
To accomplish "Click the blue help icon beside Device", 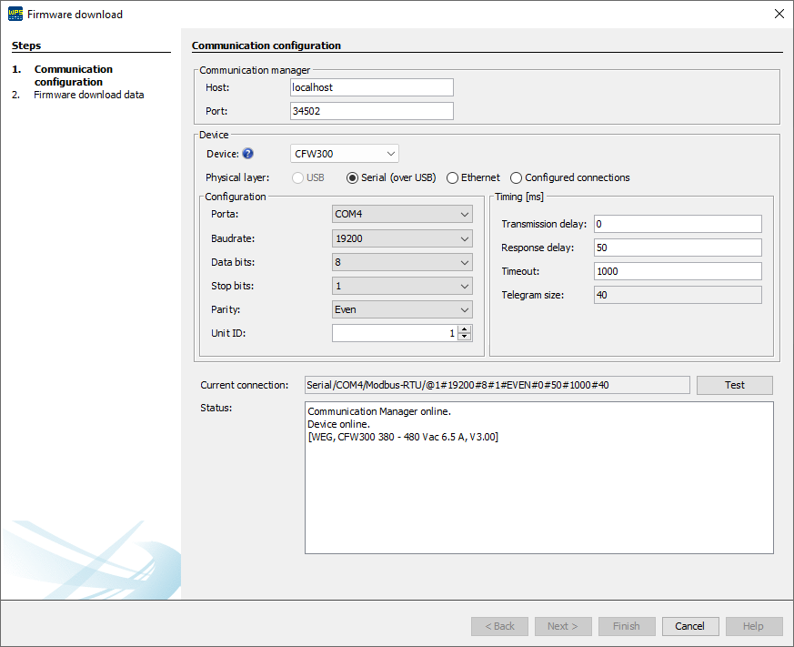I will 246,152.
